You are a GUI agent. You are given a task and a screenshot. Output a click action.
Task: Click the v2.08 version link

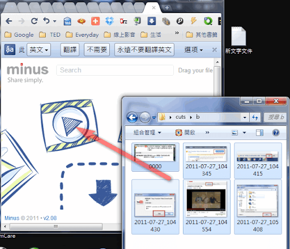[x=50, y=218]
